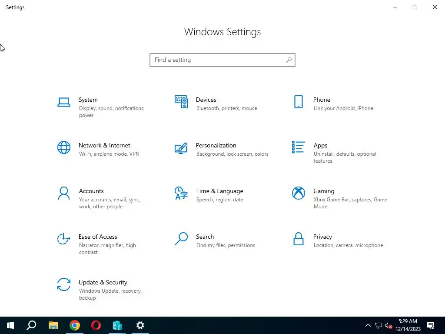
Task: Click the magnifier in Find a setting box
Action: click(x=289, y=60)
